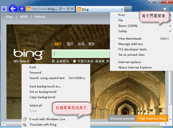Viewport: 173px width, 128px height.
Task: Open Favorites with the star icon
Action: (x=165, y=9)
